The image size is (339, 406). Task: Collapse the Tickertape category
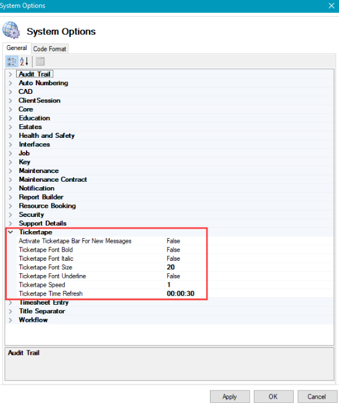[x=10, y=232]
